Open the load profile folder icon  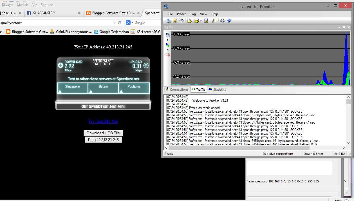click(x=196, y=21)
